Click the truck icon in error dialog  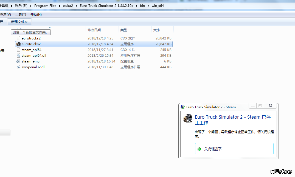click(188, 118)
